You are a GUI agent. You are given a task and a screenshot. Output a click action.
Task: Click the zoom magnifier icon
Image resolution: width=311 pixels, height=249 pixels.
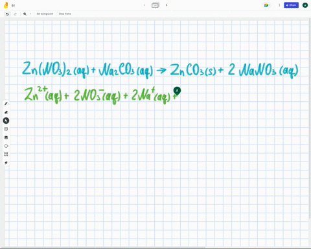pyautogui.click(x=25, y=14)
